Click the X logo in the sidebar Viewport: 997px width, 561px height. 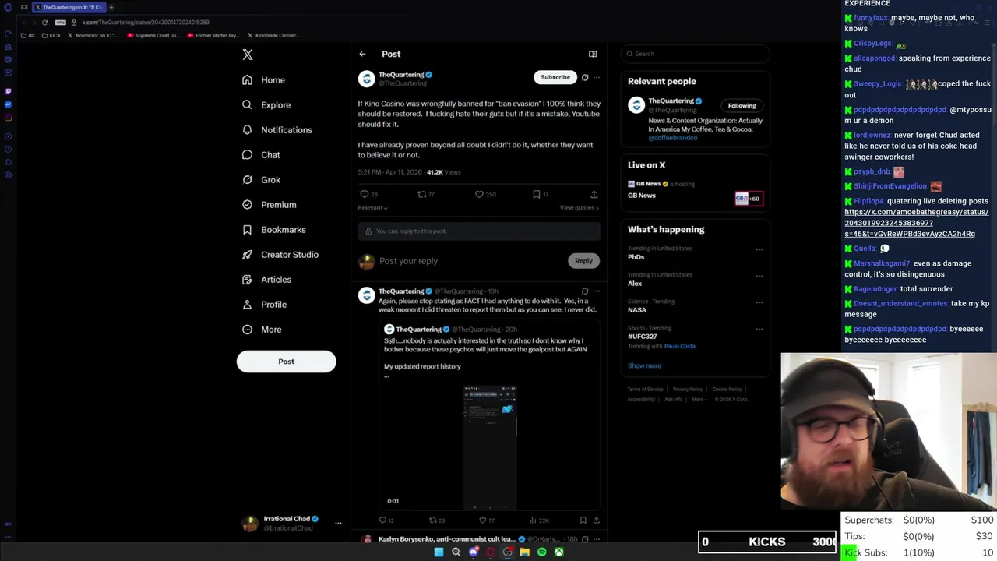pyautogui.click(x=248, y=55)
